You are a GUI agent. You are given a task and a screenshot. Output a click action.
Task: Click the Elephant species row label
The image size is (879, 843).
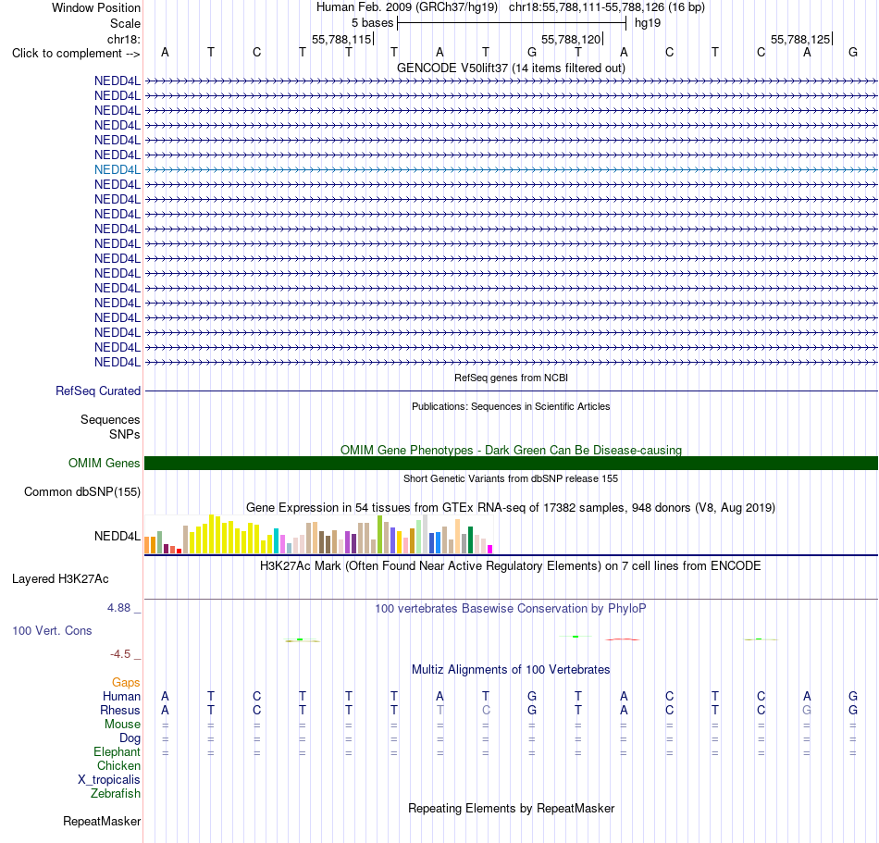click(117, 751)
